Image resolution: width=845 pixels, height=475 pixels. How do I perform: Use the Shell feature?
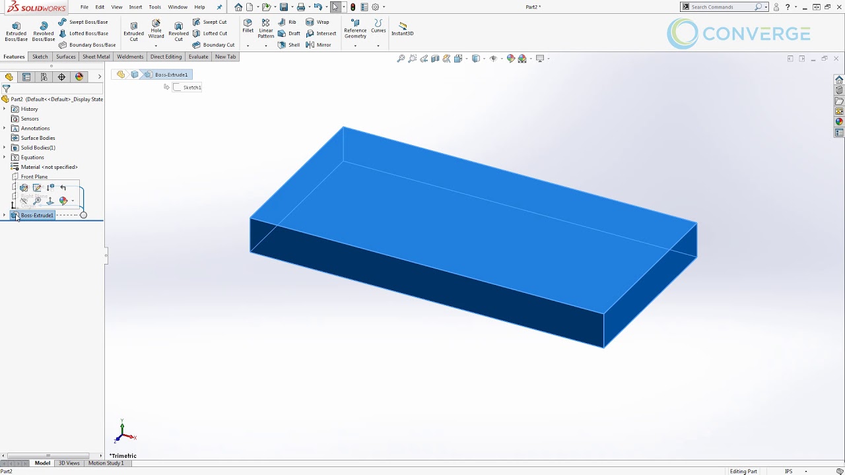click(x=288, y=45)
